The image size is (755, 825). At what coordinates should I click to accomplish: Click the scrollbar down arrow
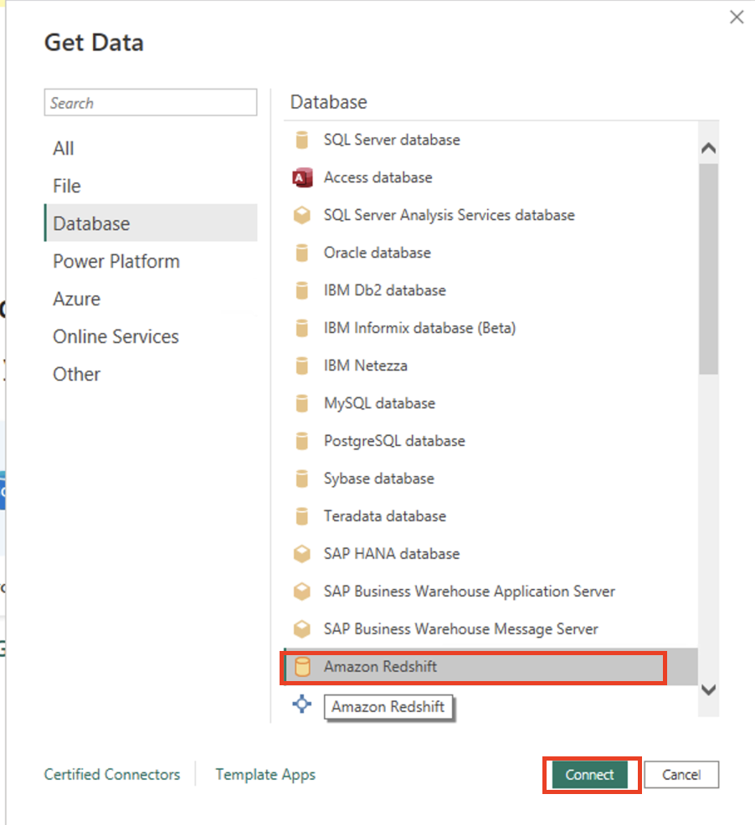tap(709, 689)
